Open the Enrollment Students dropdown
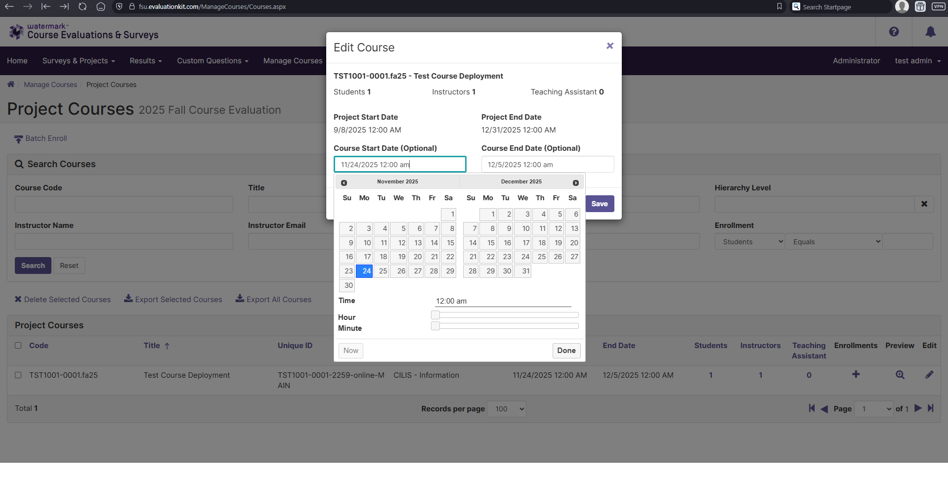This screenshot has height=487, width=948. pos(750,242)
